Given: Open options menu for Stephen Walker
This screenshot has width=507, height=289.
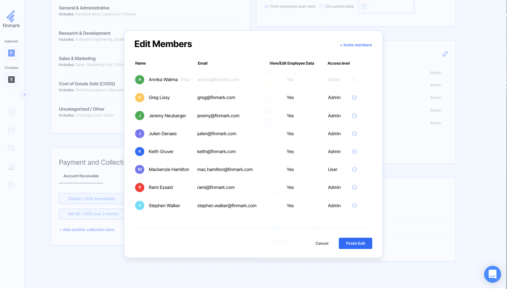Looking at the screenshot, I should pos(354,205).
